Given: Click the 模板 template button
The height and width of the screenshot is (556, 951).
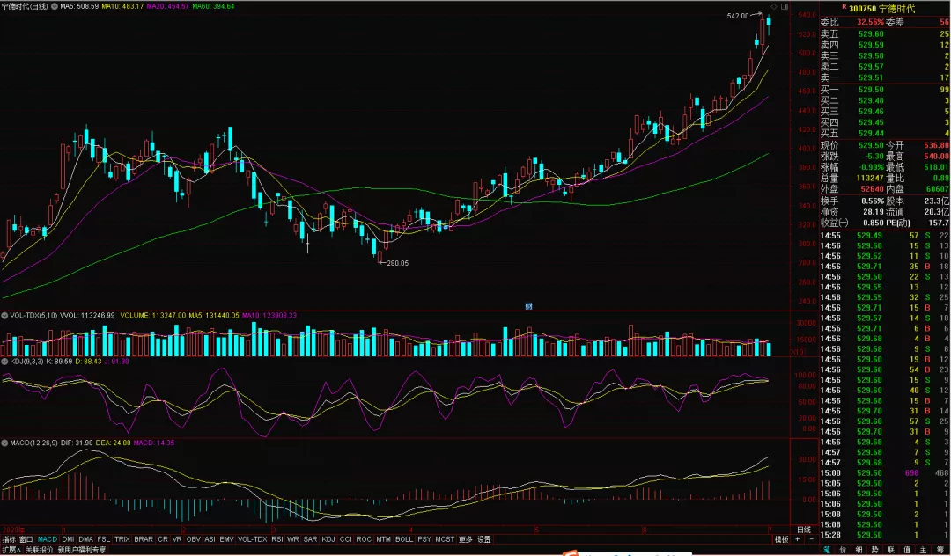Looking at the screenshot, I should [781, 539].
